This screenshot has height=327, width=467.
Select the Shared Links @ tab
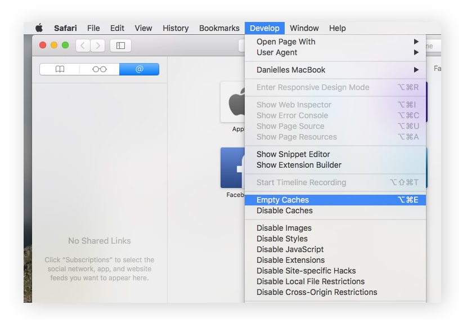pyautogui.click(x=139, y=69)
